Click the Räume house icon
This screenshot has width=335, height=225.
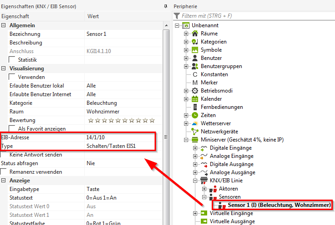[195, 34]
